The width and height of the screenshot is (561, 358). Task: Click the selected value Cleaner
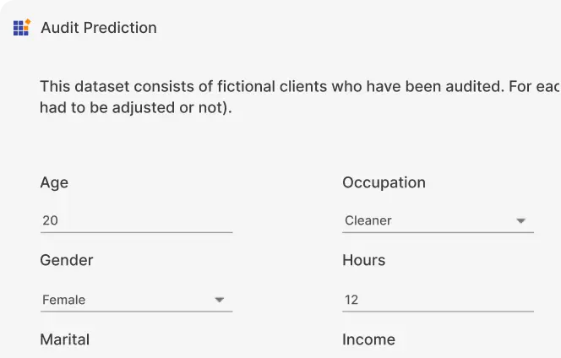(x=368, y=220)
